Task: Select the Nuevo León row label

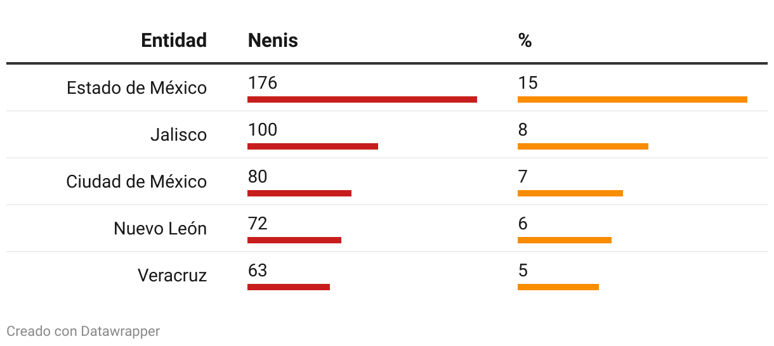Action: tap(161, 228)
